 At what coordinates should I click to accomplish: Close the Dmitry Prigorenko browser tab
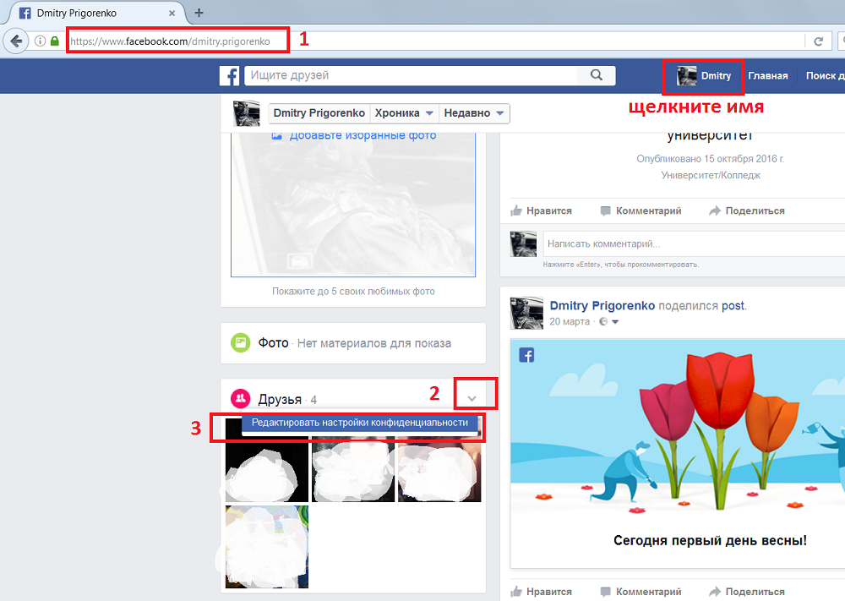[x=172, y=13]
